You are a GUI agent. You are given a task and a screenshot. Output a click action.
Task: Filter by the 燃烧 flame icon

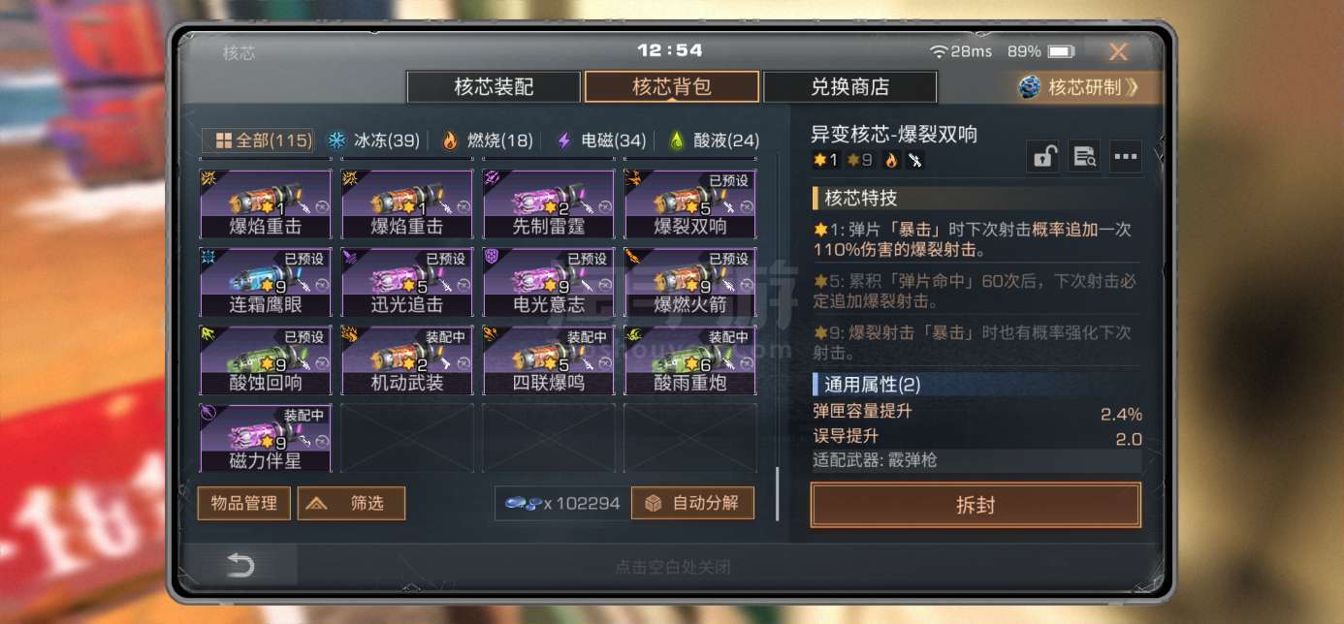point(450,140)
